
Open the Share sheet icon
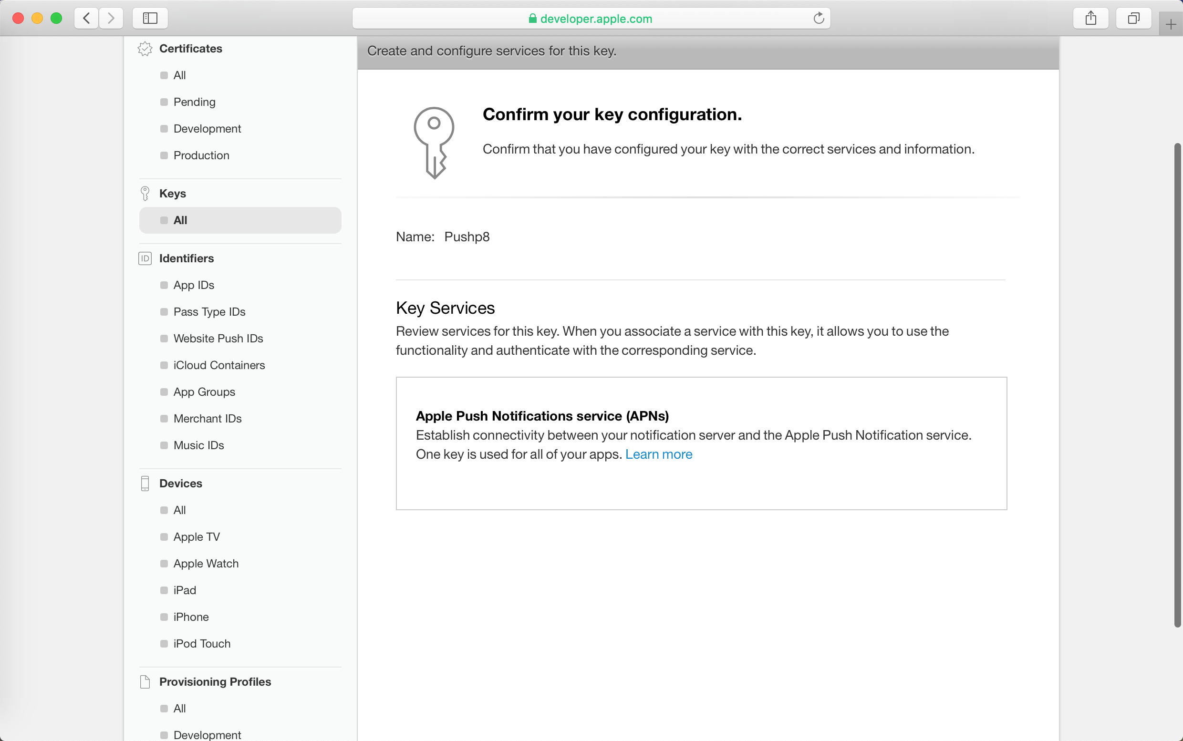click(1090, 18)
